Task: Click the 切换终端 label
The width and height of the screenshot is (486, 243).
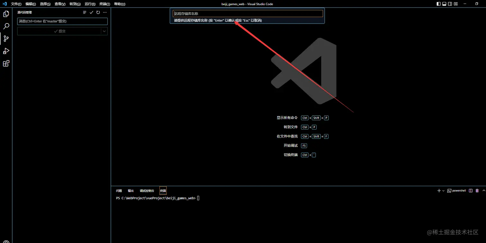Action: click(x=291, y=155)
